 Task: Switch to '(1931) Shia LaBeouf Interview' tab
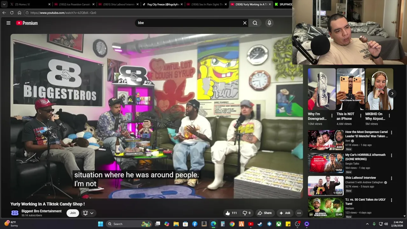coord(119,4)
